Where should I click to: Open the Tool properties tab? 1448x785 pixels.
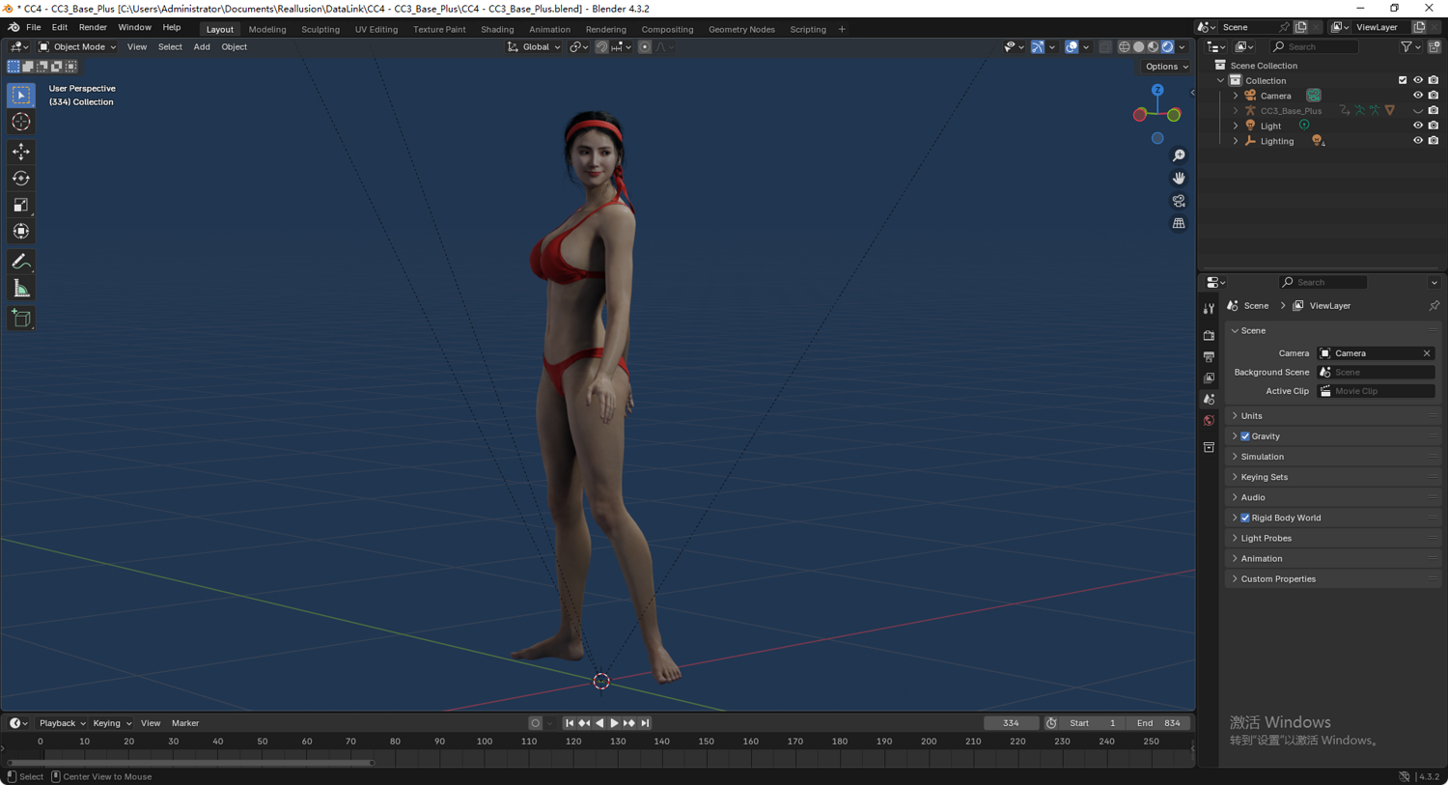point(1209,309)
